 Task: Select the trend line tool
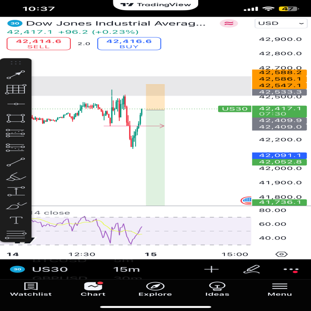coord(16,162)
